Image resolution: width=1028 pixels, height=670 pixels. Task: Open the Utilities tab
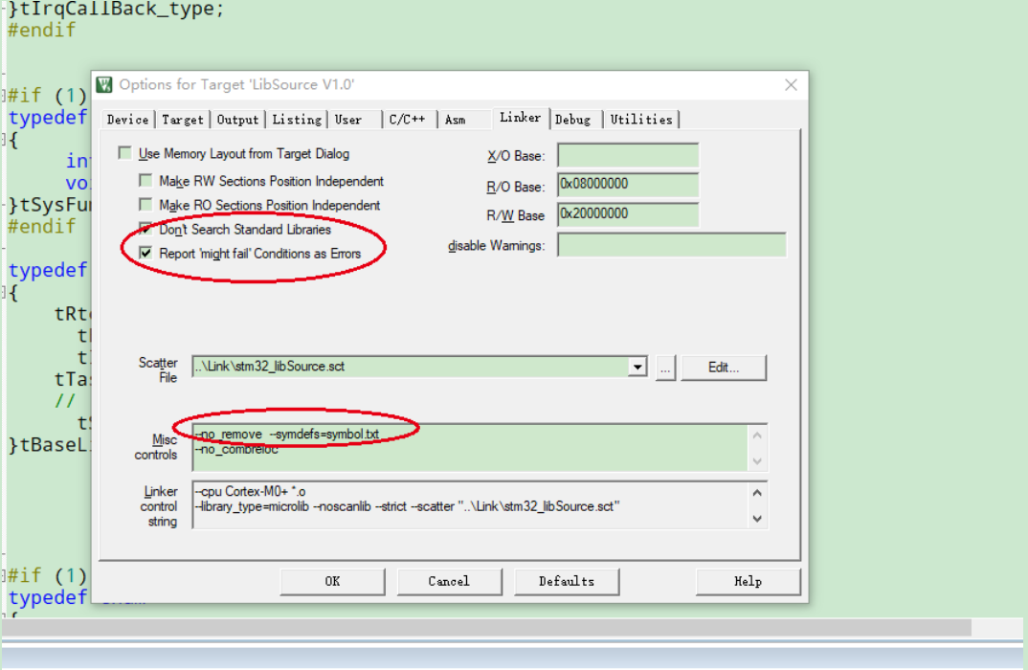coord(641,120)
